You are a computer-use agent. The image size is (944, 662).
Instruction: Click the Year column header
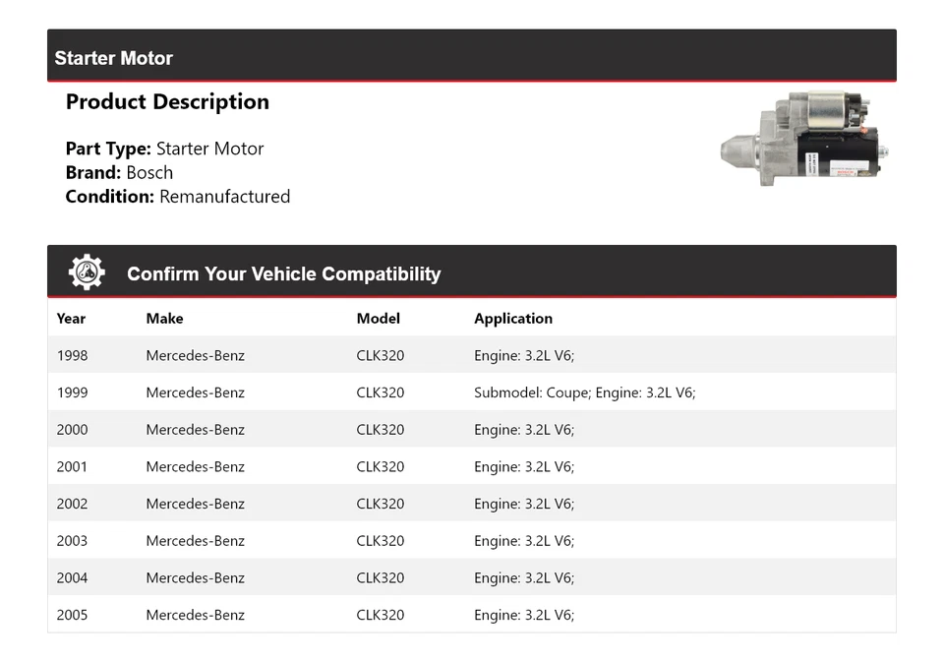click(x=71, y=319)
